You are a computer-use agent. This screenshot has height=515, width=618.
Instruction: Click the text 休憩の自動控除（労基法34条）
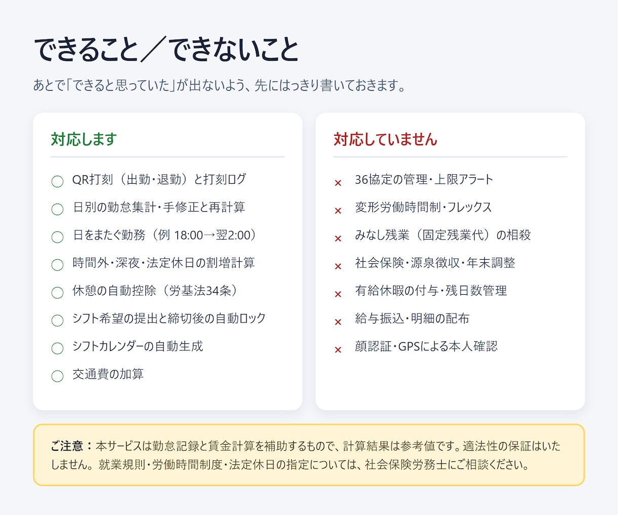click(x=156, y=291)
